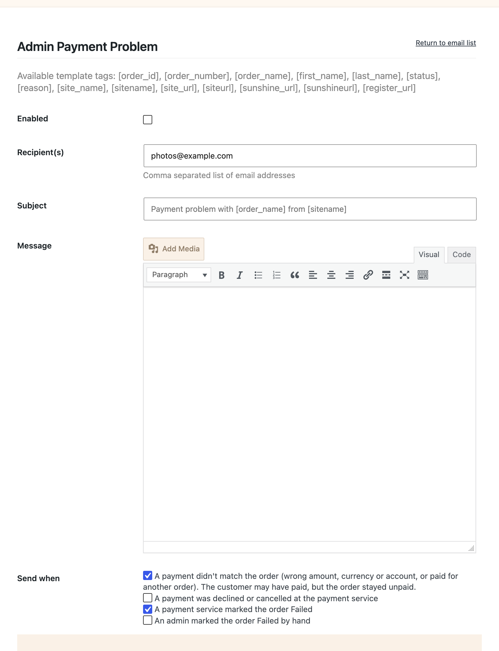This screenshot has width=499, height=651.
Task: Uncheck payment service marked the order Failed
Action: pyautogui.click(x=148, y=609)
